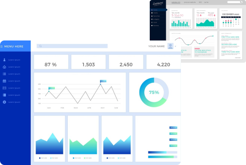The image size is (246, 165).
Task: Click the JUN label on line chart axis
Action: pos(116,108)
